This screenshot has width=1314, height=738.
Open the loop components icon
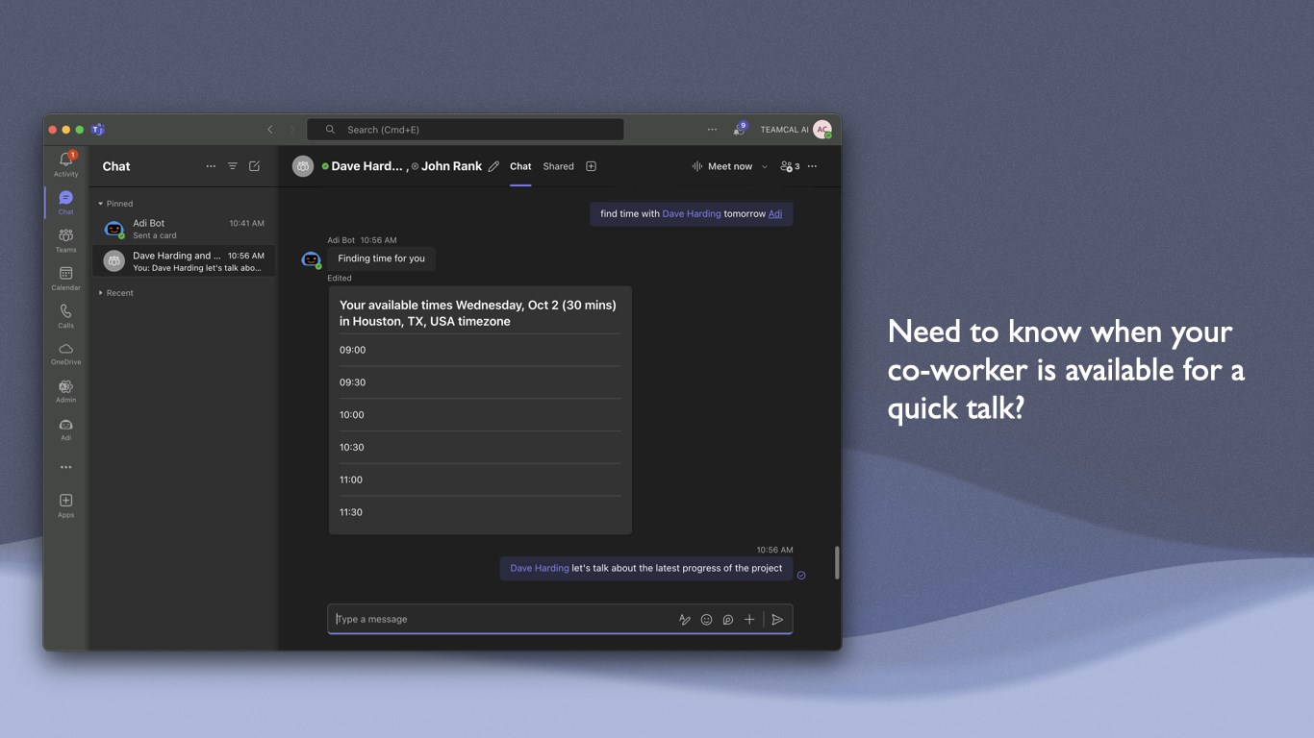click(728, 620)
